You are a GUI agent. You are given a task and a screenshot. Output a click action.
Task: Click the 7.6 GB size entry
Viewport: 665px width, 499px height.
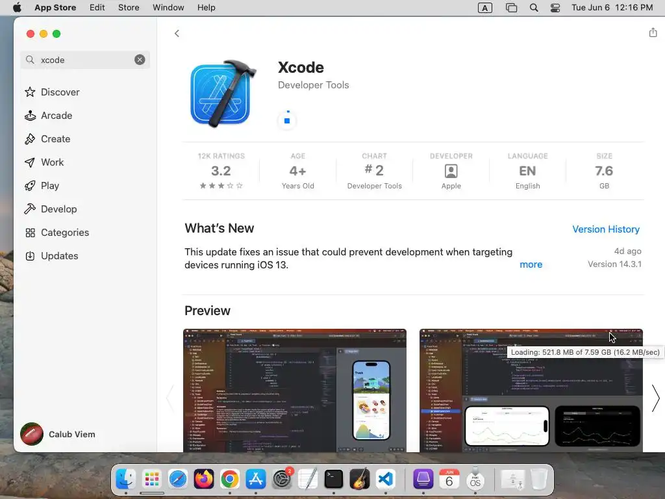click(604, 171)
